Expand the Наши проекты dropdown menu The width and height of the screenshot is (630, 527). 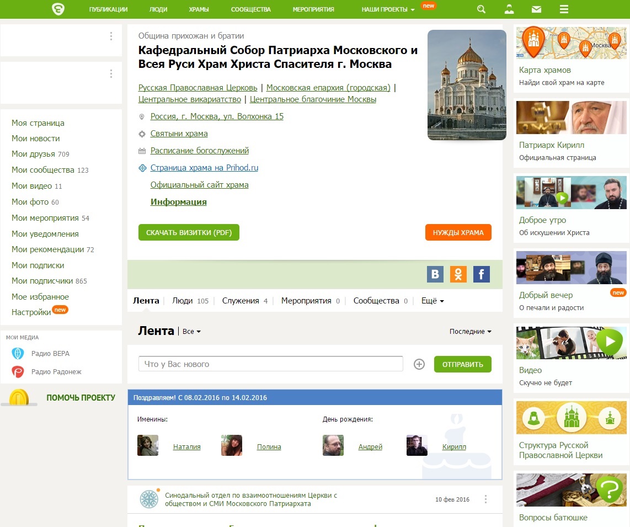388,9
